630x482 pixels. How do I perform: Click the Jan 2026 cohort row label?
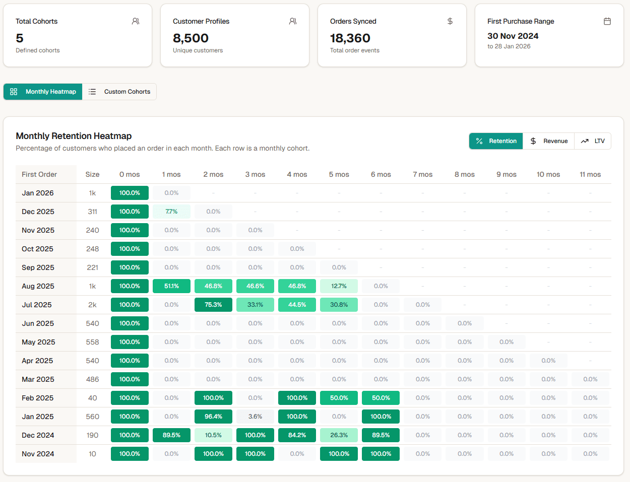click(38, 193)
